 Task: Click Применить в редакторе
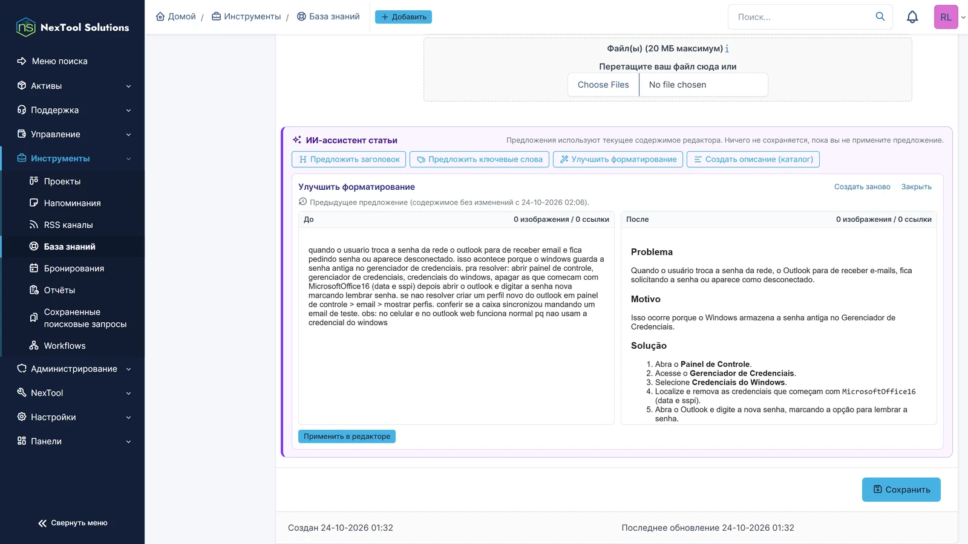click(x=347, y=436)
